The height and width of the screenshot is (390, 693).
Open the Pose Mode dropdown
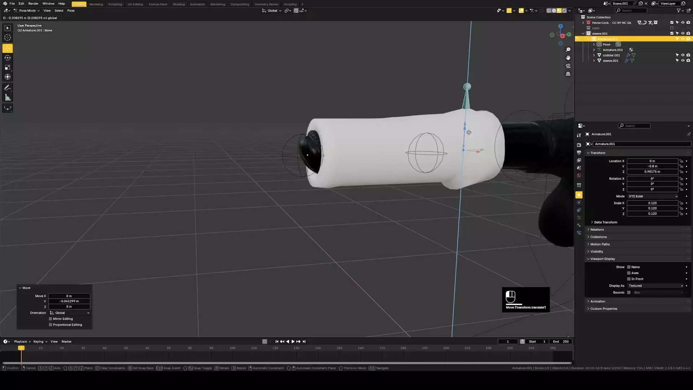[x=27, y=10]
